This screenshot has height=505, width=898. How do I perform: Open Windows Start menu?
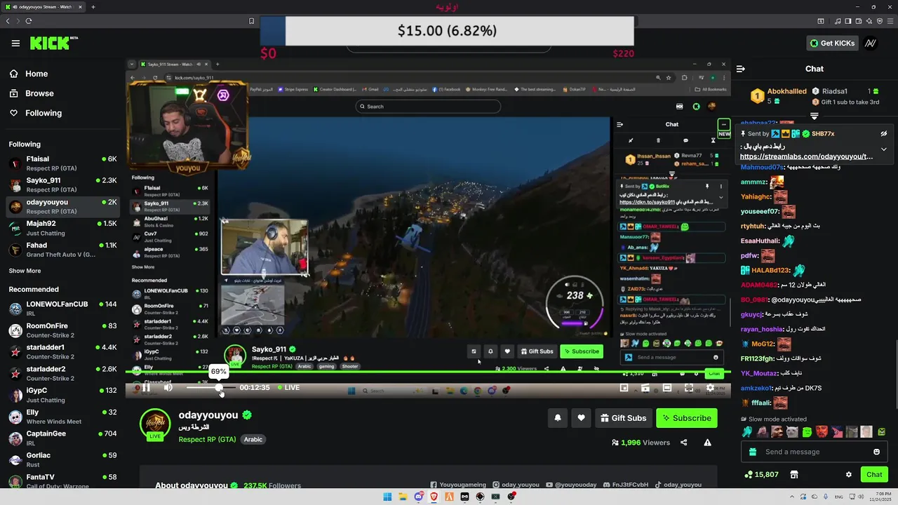click(x=387, y=497)
